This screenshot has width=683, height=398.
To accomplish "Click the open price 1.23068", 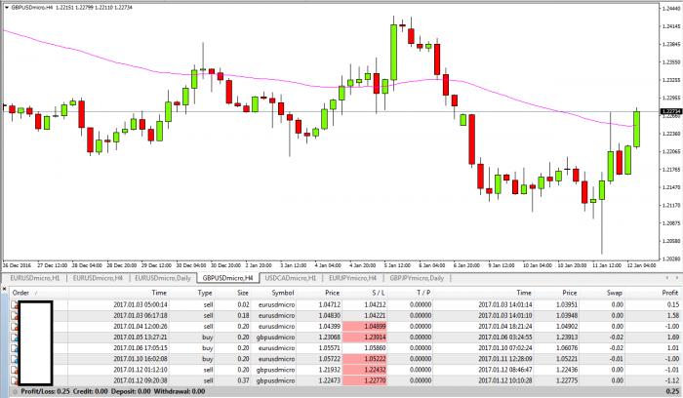I will tap(330, 338).
